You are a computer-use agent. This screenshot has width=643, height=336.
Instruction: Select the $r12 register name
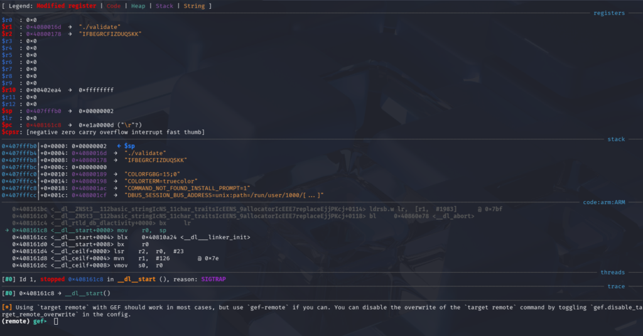9,104
